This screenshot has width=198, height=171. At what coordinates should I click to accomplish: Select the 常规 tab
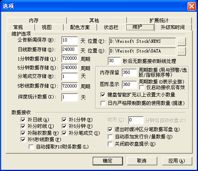21,27
